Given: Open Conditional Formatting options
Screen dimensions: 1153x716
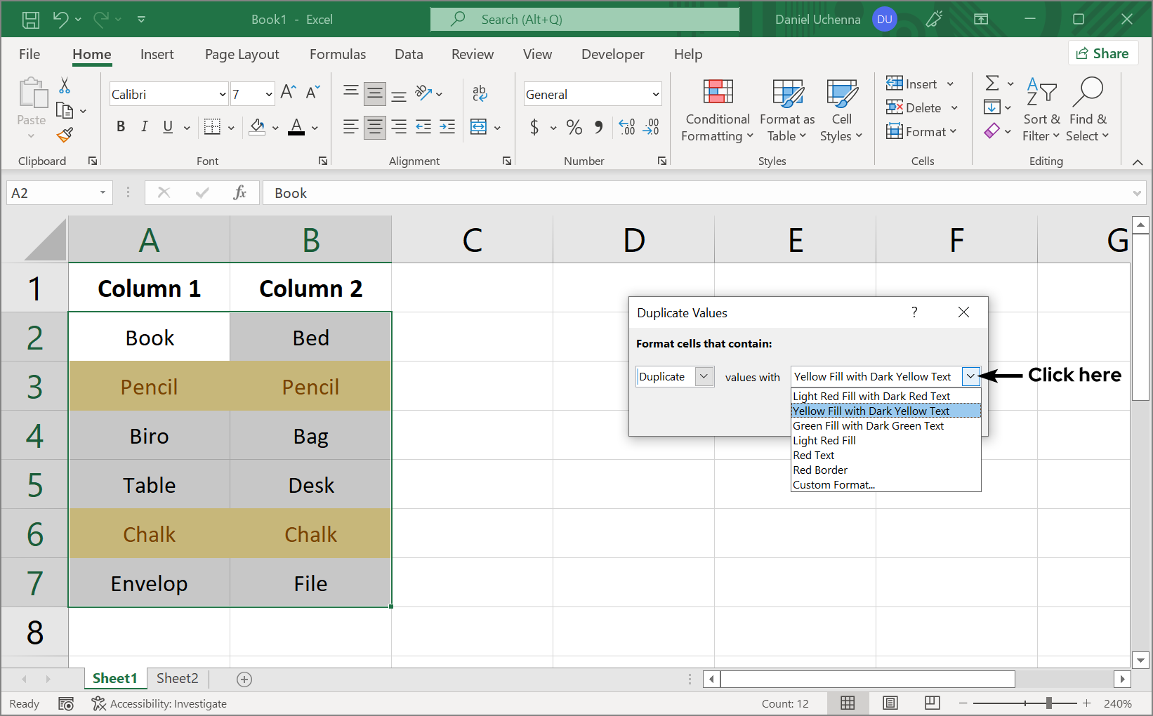Looking at the screenshot, I should [x=716, y=110].
